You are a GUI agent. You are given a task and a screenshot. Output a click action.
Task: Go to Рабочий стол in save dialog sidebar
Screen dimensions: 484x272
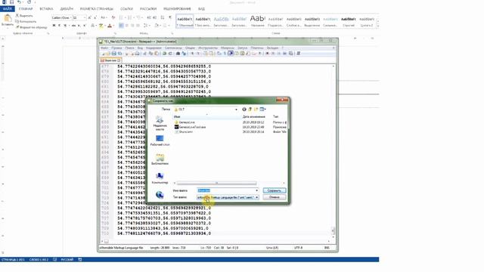(160, 141)
